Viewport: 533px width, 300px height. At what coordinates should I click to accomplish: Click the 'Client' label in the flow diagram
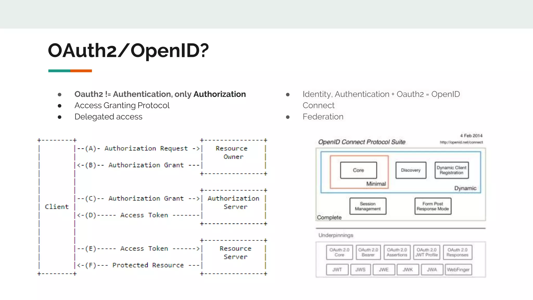click(x=57, y=207)
